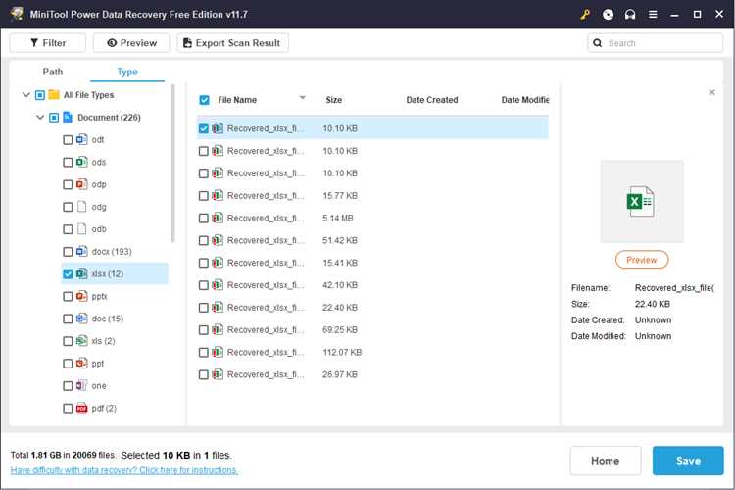Click the Preview toolbar button

[x=131, y=43]
